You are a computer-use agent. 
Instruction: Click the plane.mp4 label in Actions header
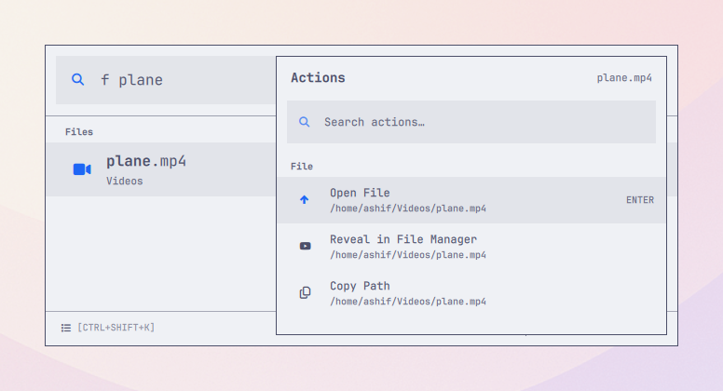point(624,78)
